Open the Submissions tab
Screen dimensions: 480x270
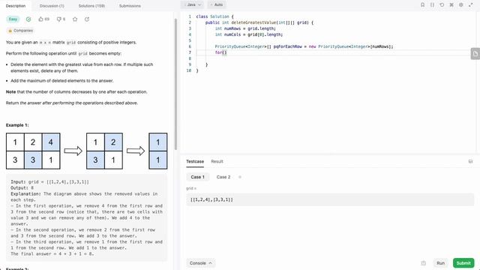pyautogui.click(x=130, y=6)
